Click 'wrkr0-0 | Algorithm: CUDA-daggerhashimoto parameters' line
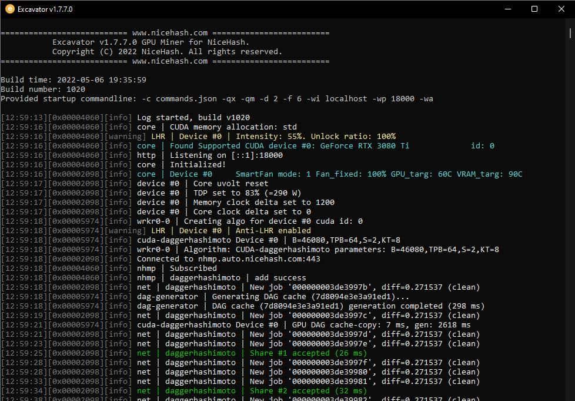Image resolution: width=575 pixels, height=401 pixels. pos(250,249)
